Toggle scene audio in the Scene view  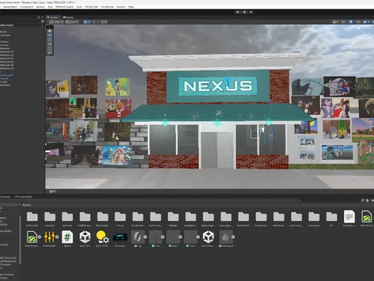[x=358, y=22]
